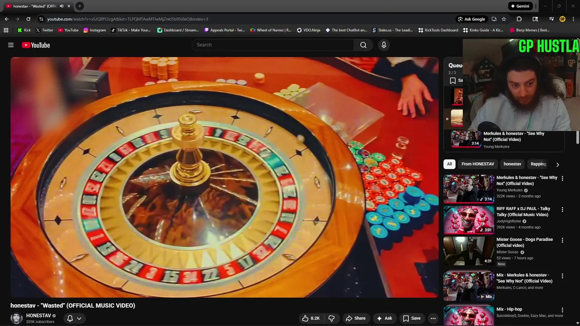
Task: Open the HONESTAV channel name link
Action: pos(39,316)
